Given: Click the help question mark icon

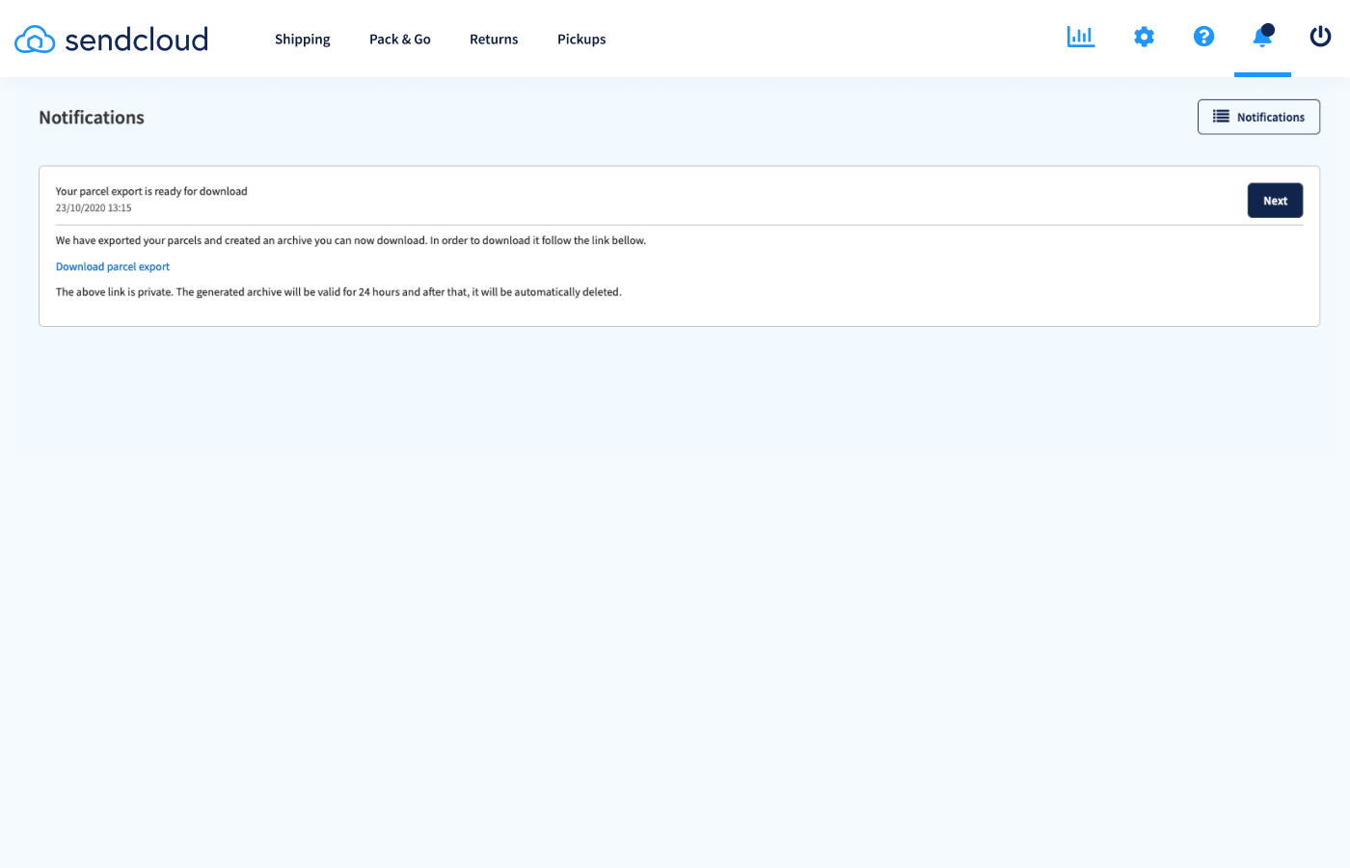Looking at the screenshot, I should point(1203,36).
